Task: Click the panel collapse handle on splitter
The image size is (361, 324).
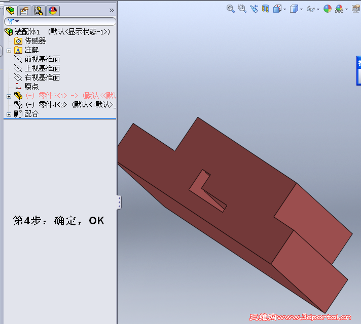Action: 119,202
